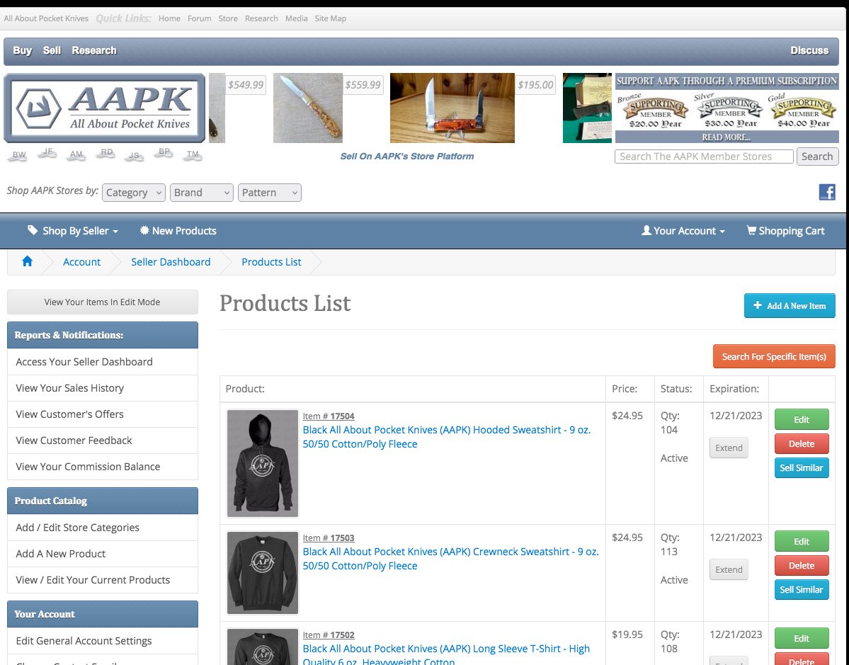Click the BW seller badge icon
The width and height of the screenshot is (849, 665).
coord(19,155)
